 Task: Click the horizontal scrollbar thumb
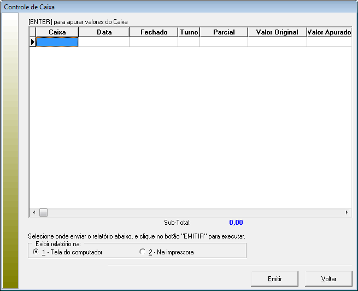43,212
